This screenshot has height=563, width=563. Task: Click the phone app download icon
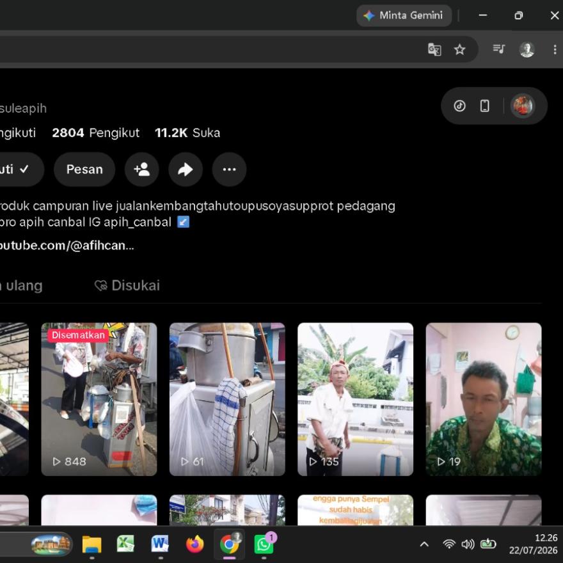click(485, 106)
